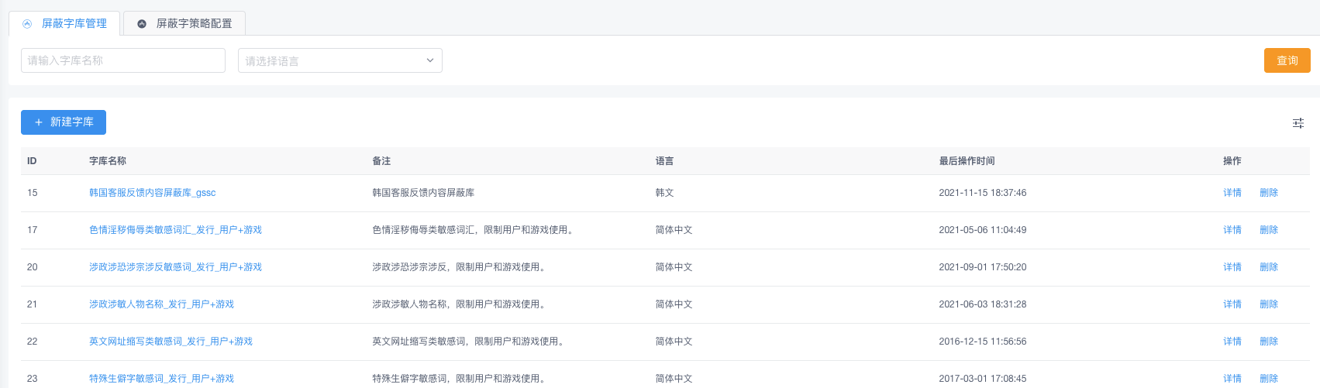The width and height of the screenshot is (1320, 388).
Task: Click the dropdown chevron in language selector
Action: click(x=430, y=60)
